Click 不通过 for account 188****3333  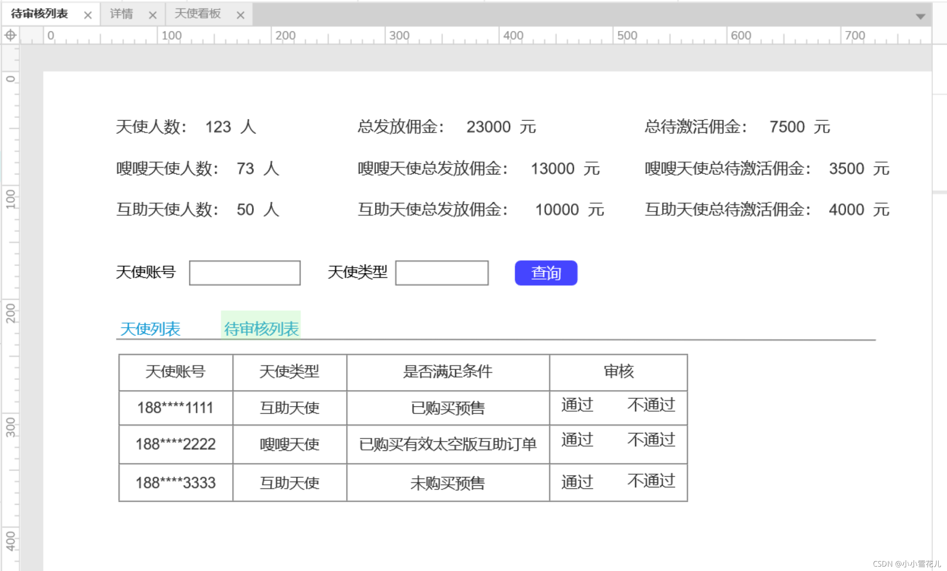[x=651, y=481]
